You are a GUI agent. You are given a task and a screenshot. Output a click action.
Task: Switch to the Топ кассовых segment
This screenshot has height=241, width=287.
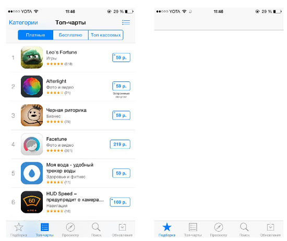coord(106,35)
